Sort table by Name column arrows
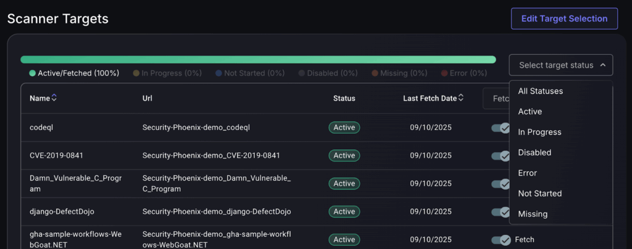 [x=54, y=98]
